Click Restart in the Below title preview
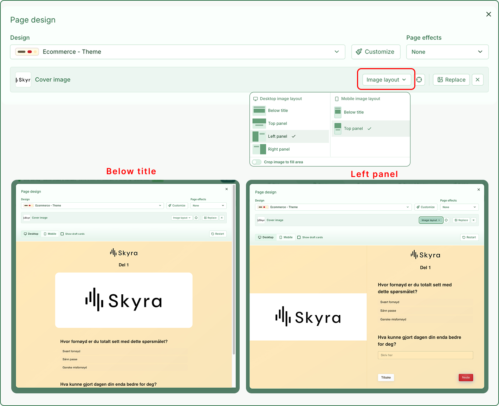The height and width of the screenshot is (406, 499). (x=218, y=234)
